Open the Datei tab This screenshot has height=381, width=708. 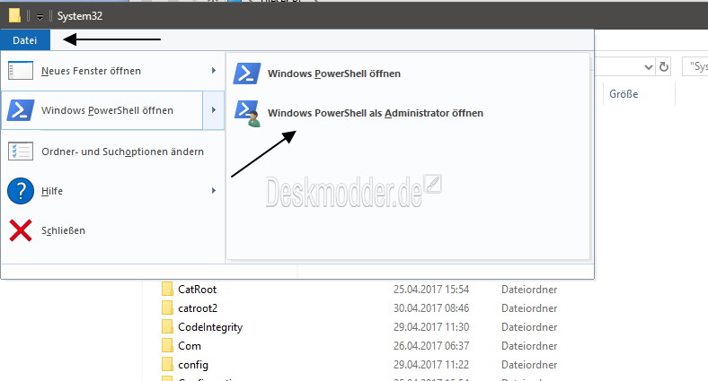(x=25, y=40)
